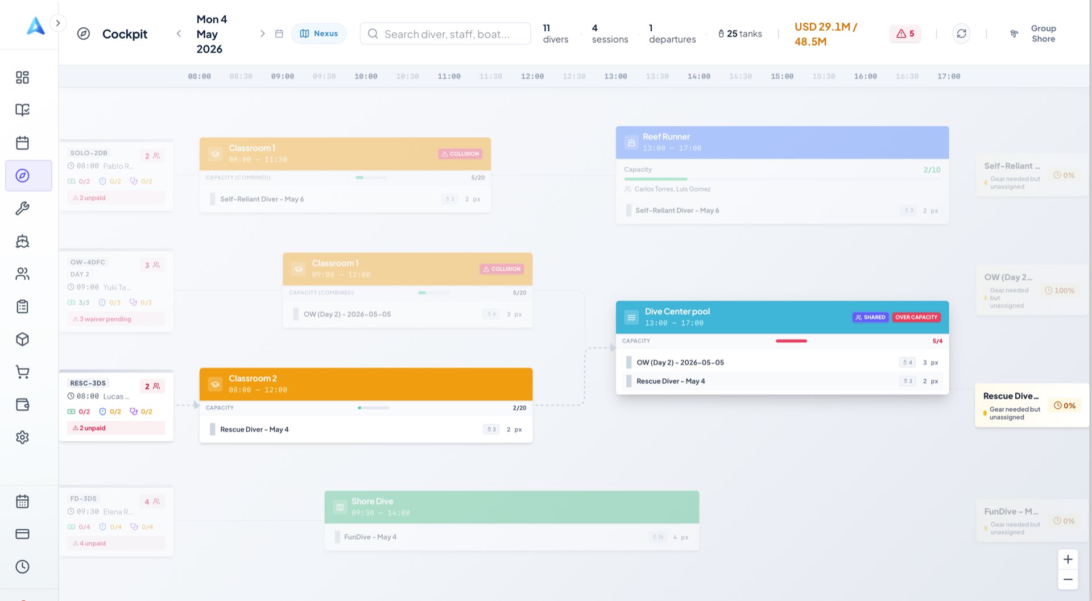Open the settings gear sidebar icon
Viewport: 1092px width, 601px height.
[22, 437]
